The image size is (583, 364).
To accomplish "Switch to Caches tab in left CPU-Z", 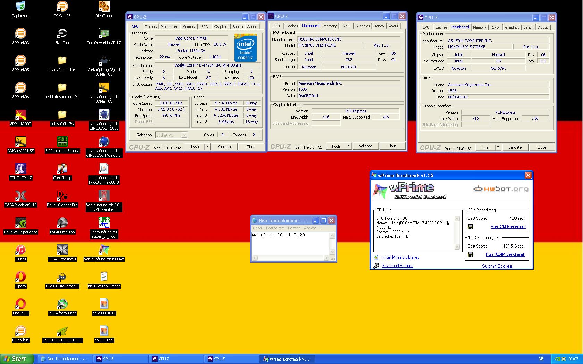I will [151, 27].
